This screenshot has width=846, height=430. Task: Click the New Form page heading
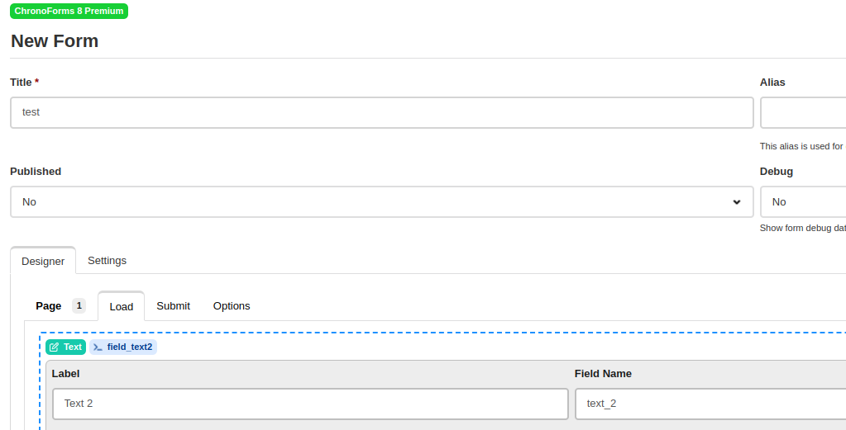click(55, 41)
